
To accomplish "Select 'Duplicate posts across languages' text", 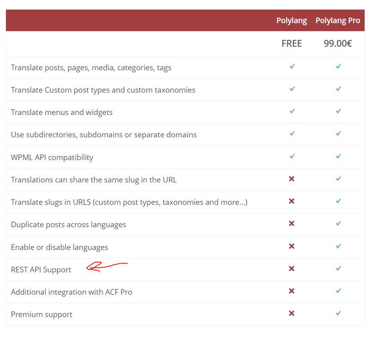I will pos(69,225).
